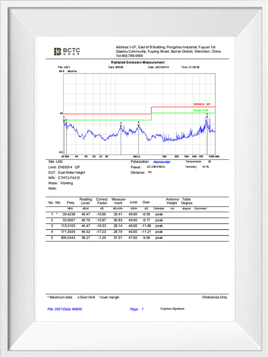Click the 'Measure-ment' column header
The width and height of the screenshot is (268, 357).
(x=119, y=201)
